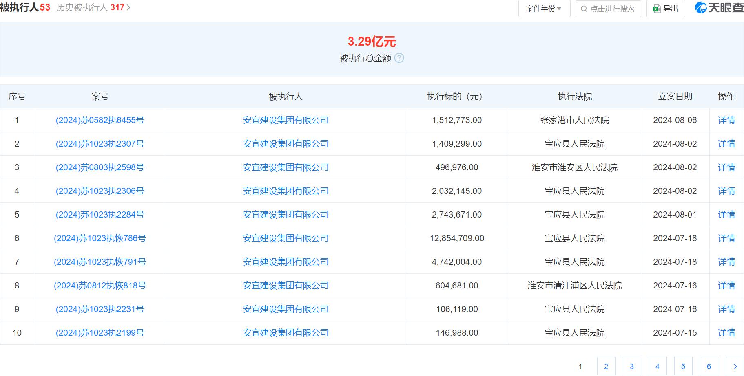Click into the 点击进行搜索 search field
The height and width of the screenshot is (376, 744).
(608, 9)
